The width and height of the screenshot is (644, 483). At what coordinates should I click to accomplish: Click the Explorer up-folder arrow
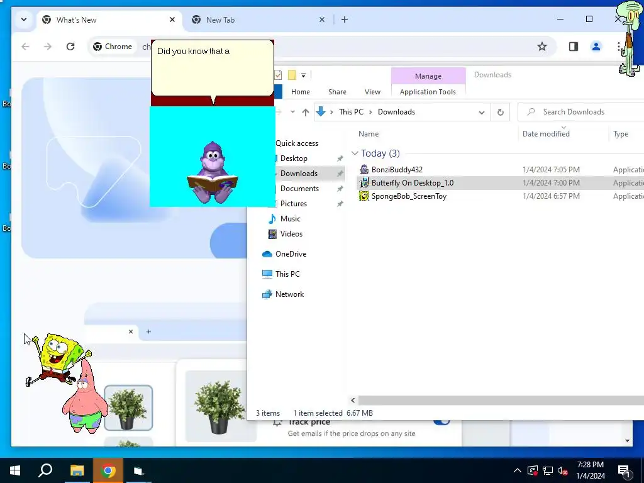pos(305,112)
